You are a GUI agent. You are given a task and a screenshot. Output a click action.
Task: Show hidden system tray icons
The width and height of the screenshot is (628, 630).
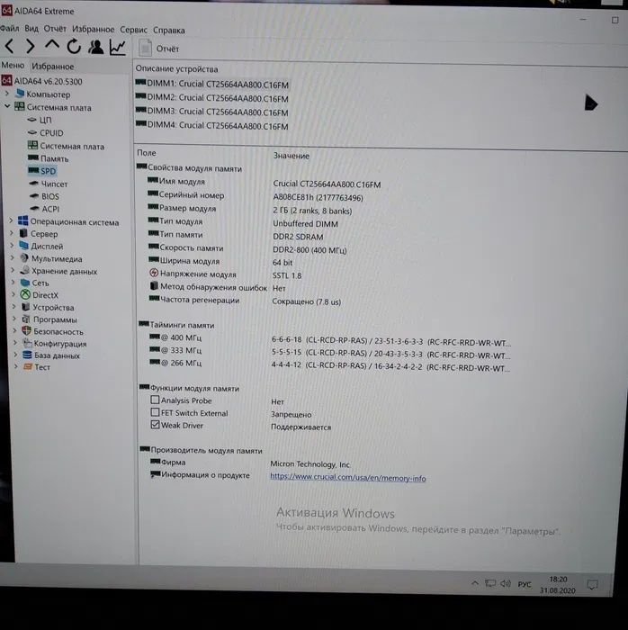click(x=475, y=582)
